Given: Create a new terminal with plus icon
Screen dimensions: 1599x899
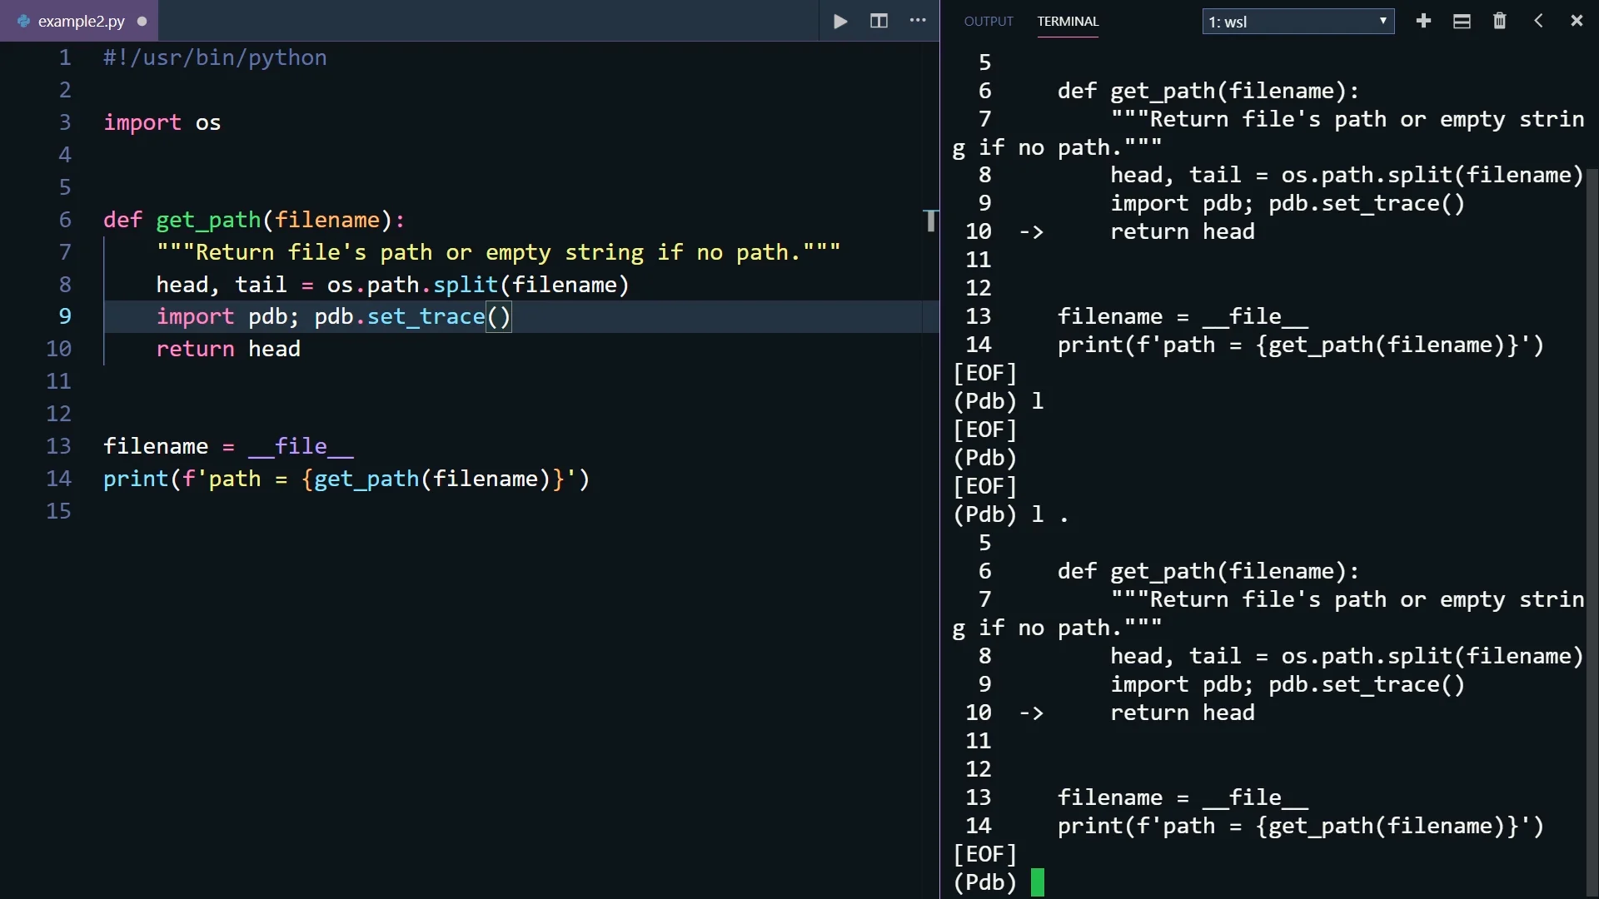Looking at the screenshot, I should pyautogui.click(x=1423, y=22).
